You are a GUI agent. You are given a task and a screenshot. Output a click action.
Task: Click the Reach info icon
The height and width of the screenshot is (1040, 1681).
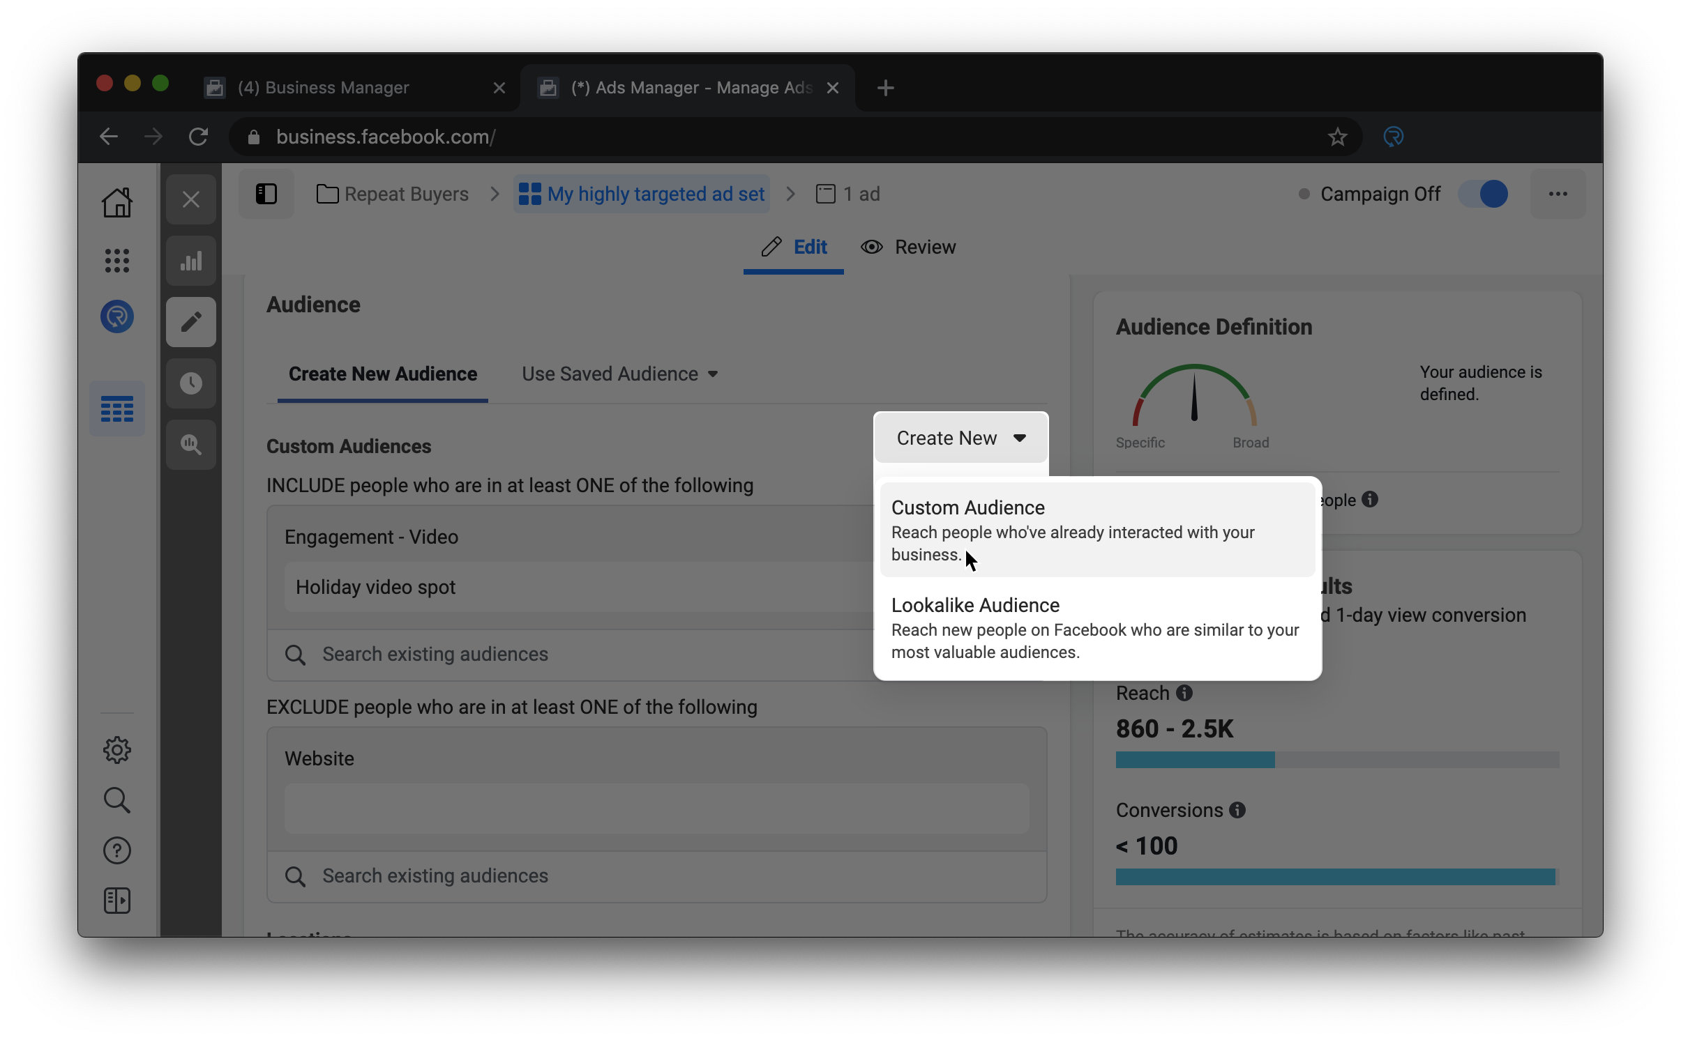[1184, 693]
